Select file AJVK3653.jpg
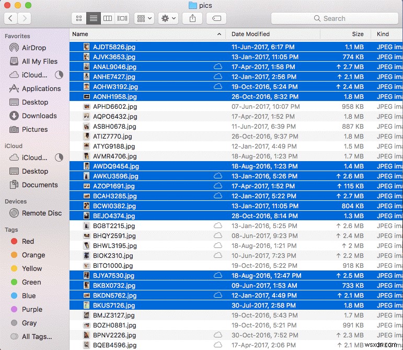This screenshot has height=350, width=403. click(236, 57)
